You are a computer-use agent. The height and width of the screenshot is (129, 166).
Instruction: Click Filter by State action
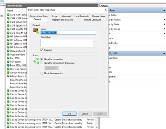pos(114,24)
